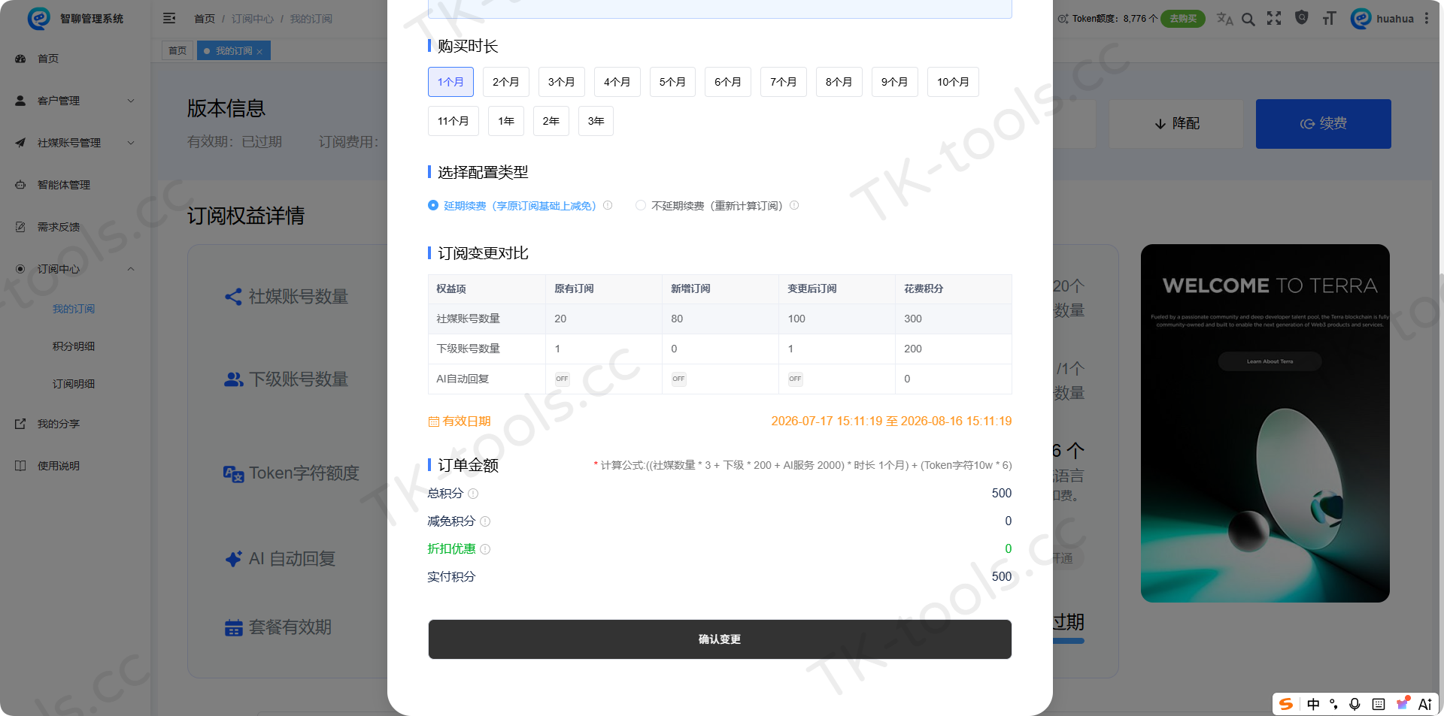
Task: Click info icon next to 总积分
Action: coord(473,494)
